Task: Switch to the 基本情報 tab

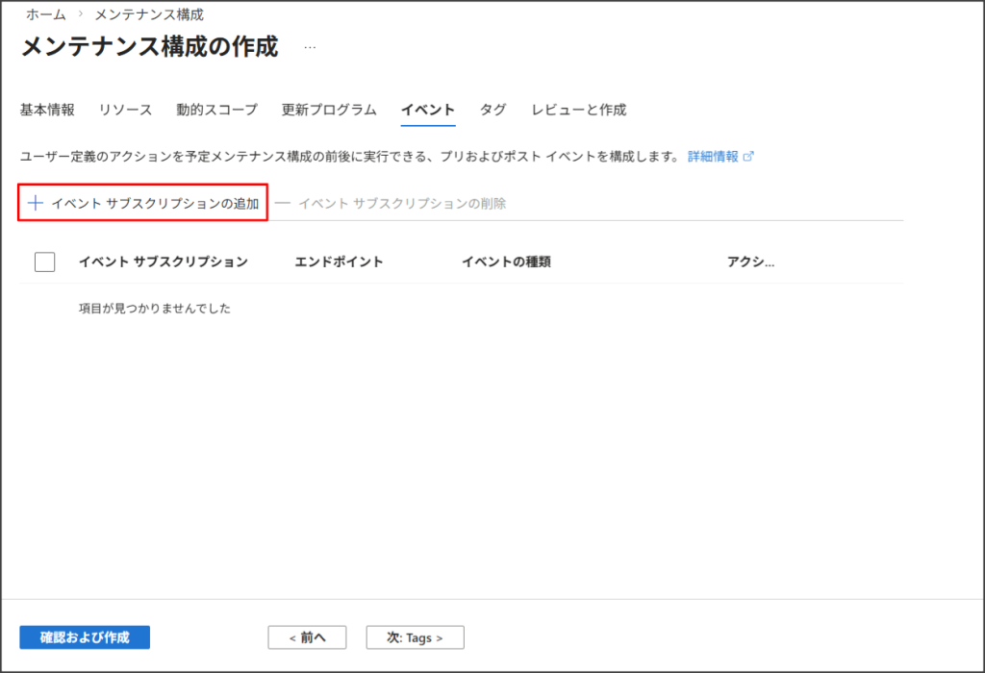Action: coord(47,110)
